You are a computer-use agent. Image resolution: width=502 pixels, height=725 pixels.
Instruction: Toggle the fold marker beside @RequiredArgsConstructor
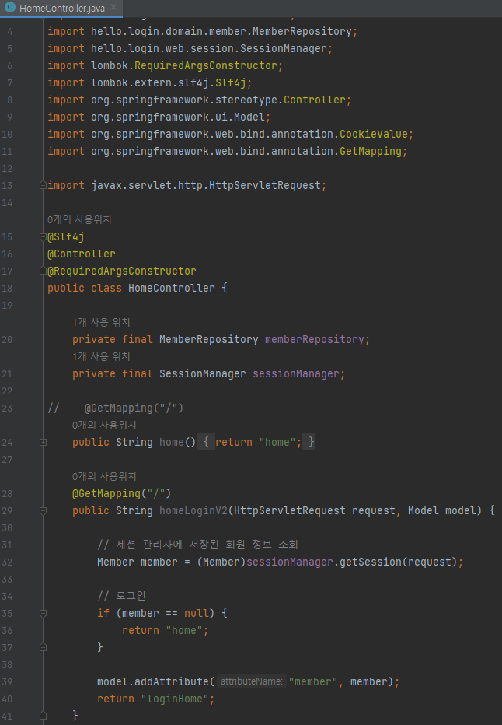coord(43,271)
